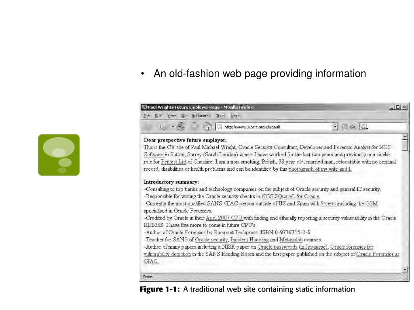Click the scrollbar down arrow
Screen dimensions: 414x310
pyautogui.click(x=405, y=269)
